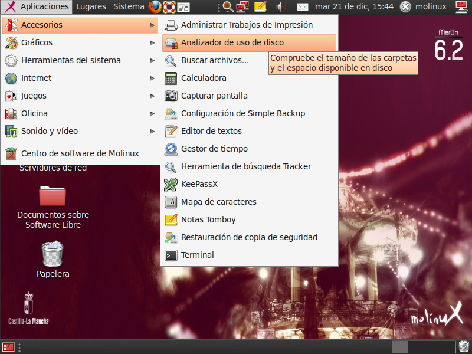This screenshot has height=354, width=472.
Task: Open Centro de software de Molinux
Action: pos(80,153)
